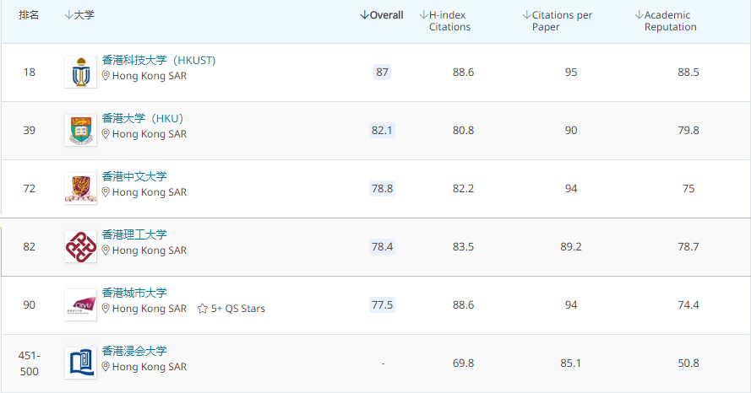Sort the table by Overall score
This screenshot has height=393, width=751.
click(x=381, y=15)
